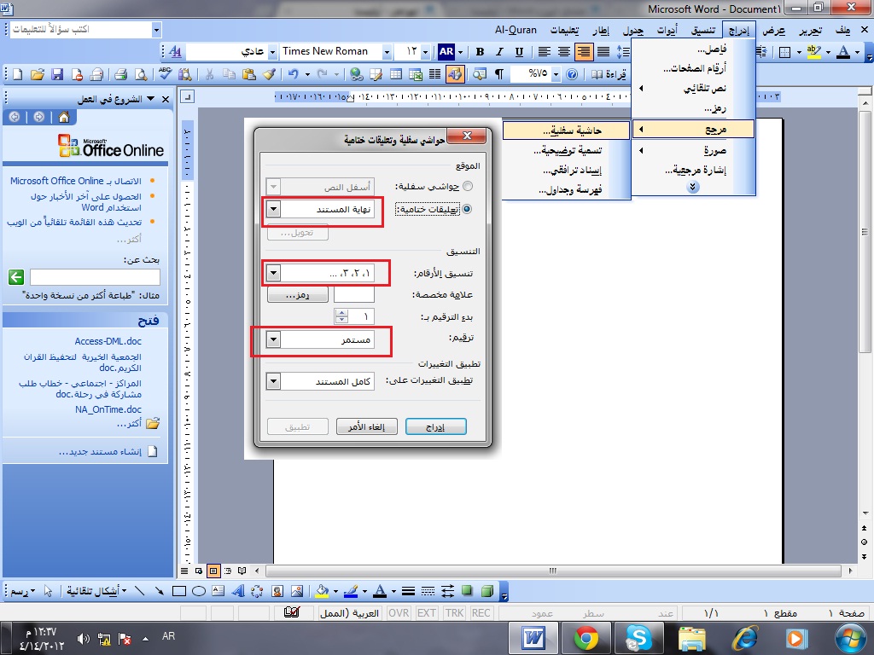The width and height of the screenshot is (874, 655).
Task: Choose أرقام الصفحات... from Insert menu
Action: tap(693, 68)
